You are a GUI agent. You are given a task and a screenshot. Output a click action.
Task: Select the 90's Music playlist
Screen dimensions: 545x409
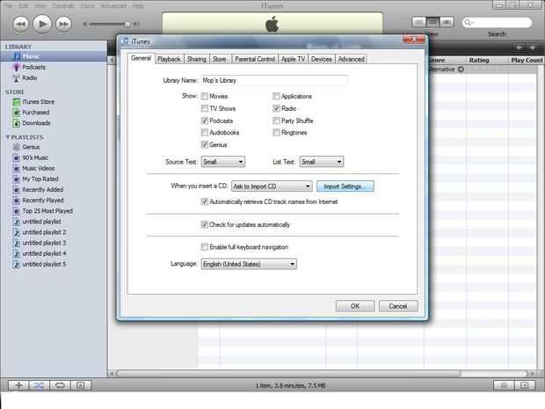click(x=35, y=157)
